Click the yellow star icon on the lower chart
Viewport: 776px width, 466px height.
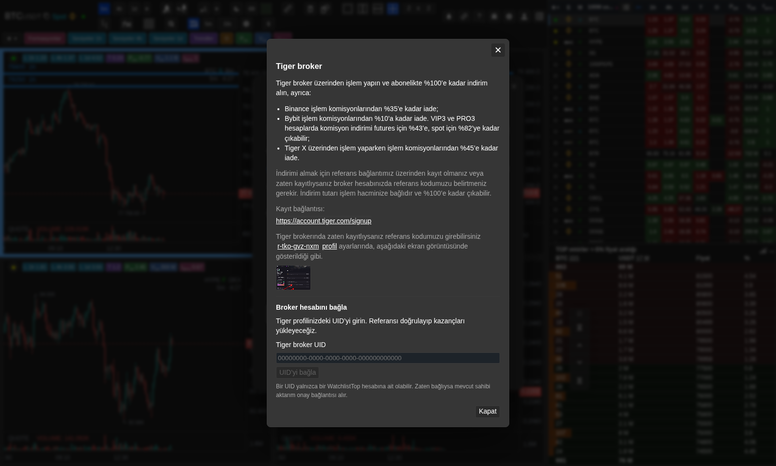click(14, 267)
